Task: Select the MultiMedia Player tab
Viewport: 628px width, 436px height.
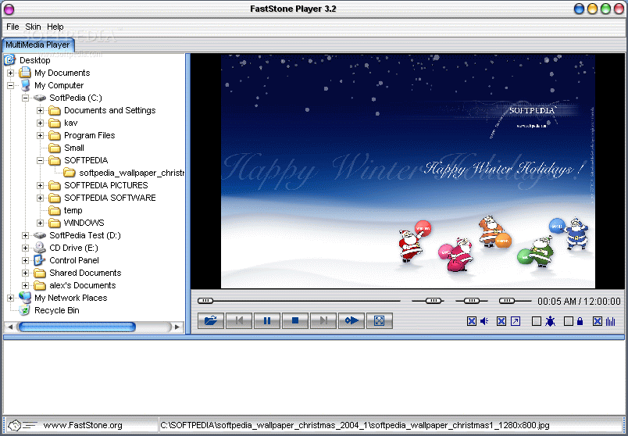Action: pos(37,45)
